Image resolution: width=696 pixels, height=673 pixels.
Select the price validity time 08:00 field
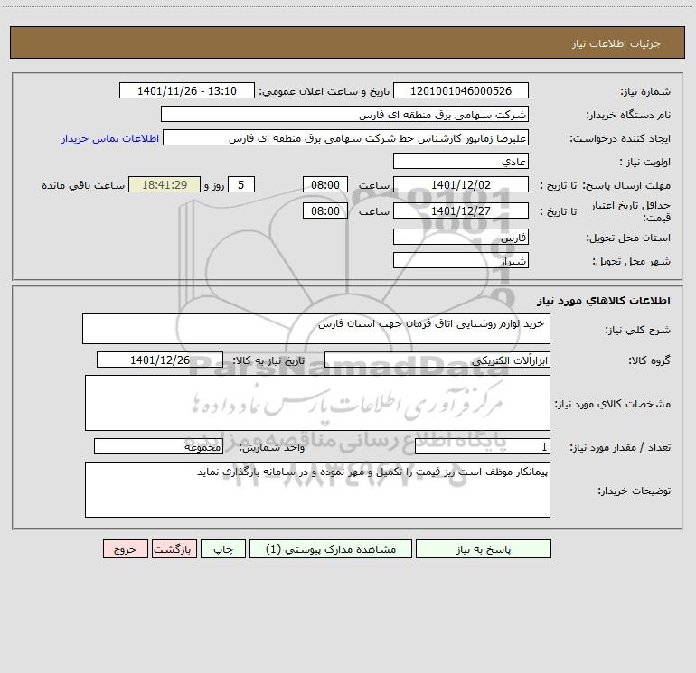(324, 210)
